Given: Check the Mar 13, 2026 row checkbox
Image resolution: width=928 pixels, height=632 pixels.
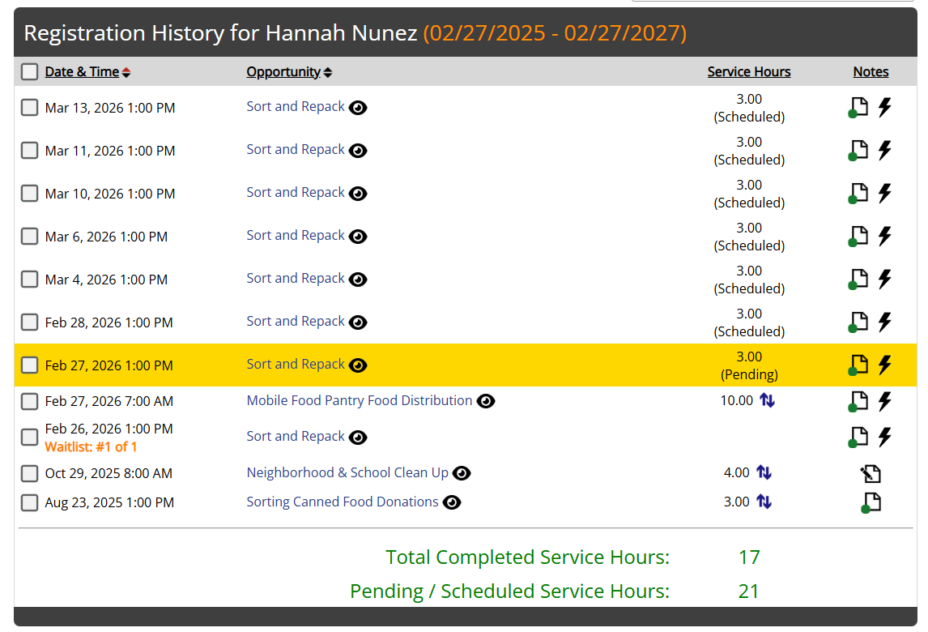Looking at the screenshot, I should click(x=30, y=108).
